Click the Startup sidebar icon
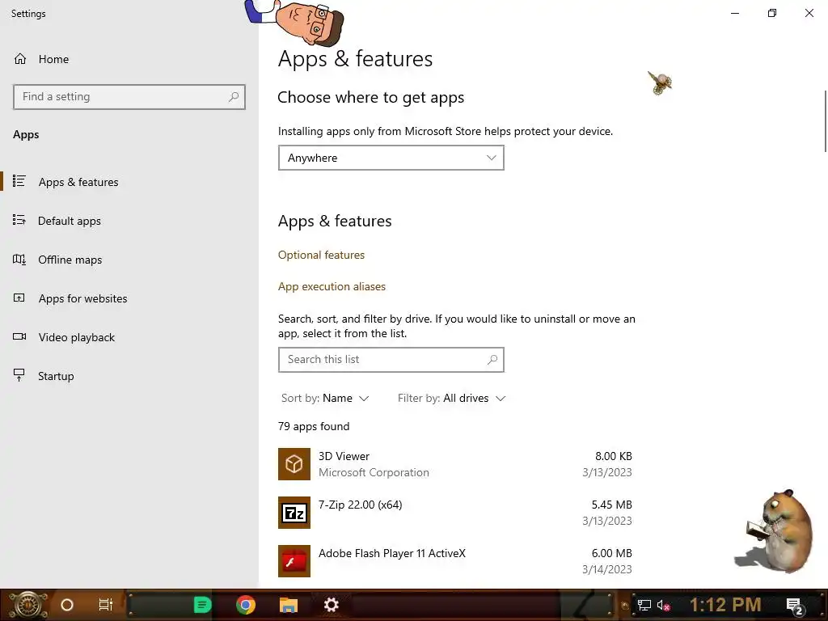Screen dimensions: 828x621 19,375
